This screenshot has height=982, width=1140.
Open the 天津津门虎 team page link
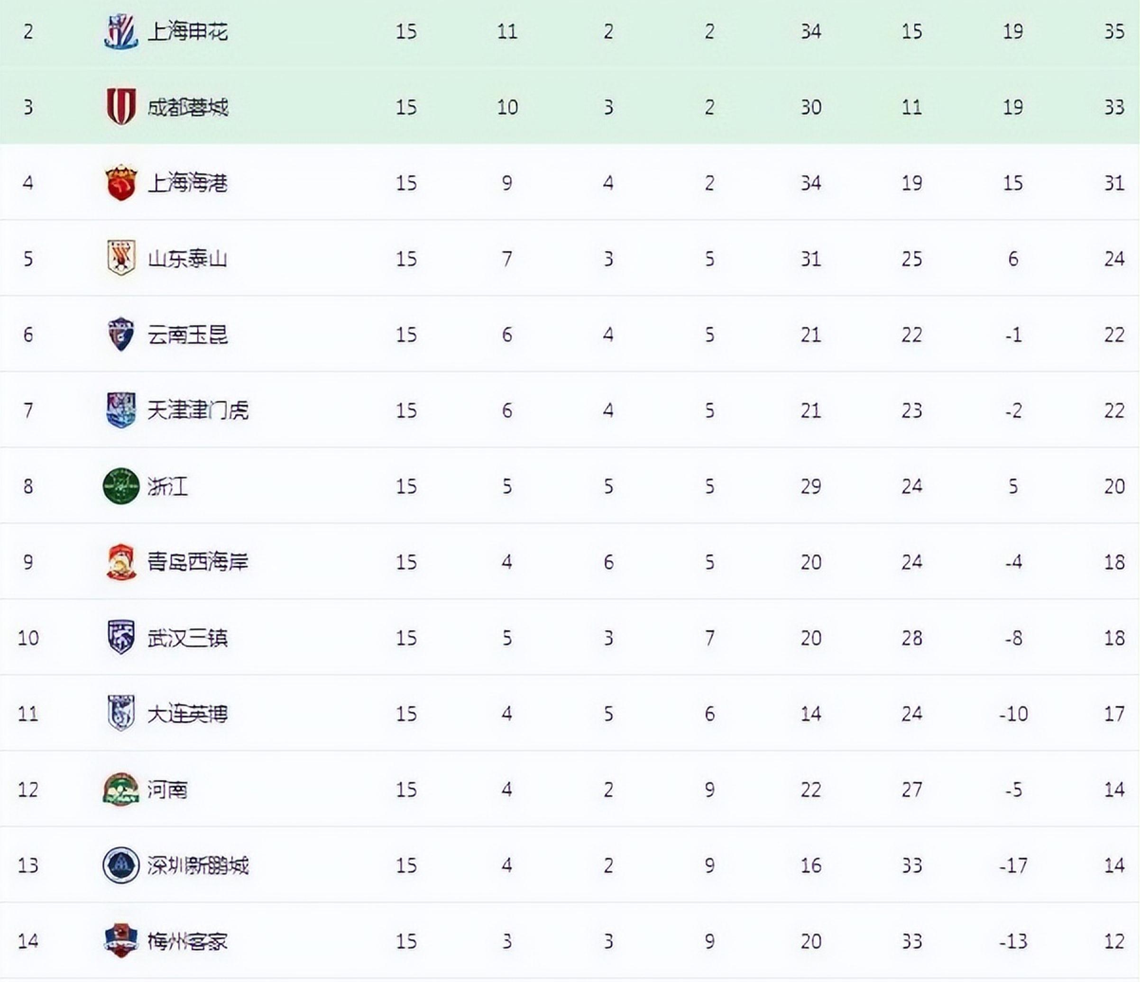(x=198, y=410)
